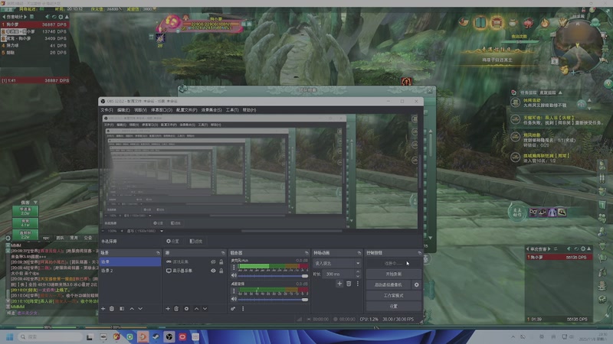Open transition properties three-dot menu

[x=357, y=284]
